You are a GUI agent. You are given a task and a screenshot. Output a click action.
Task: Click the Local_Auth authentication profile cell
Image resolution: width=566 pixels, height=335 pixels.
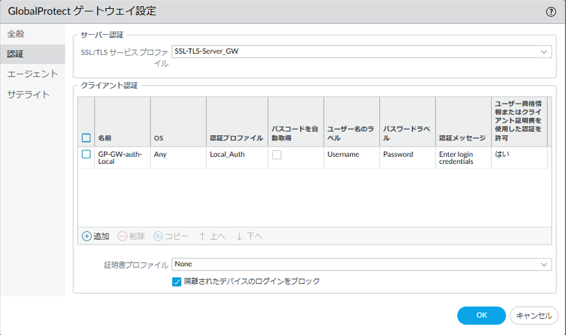click(x=227, y=154)
